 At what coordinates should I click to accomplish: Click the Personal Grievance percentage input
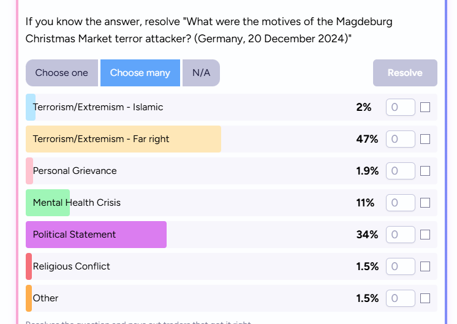[400, 171]
